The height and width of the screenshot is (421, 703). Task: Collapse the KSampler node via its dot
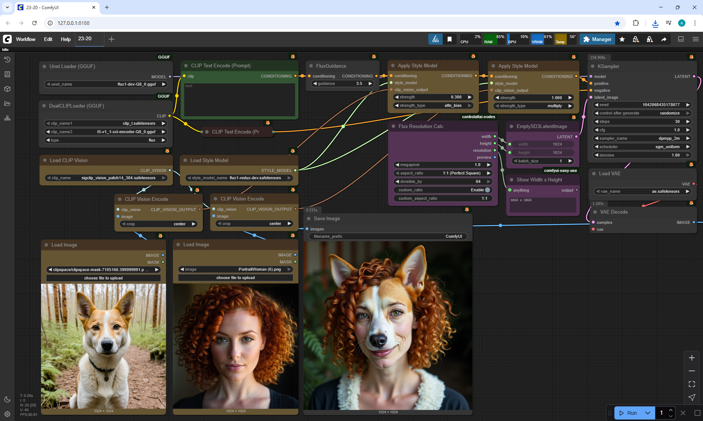click(593, 66)
